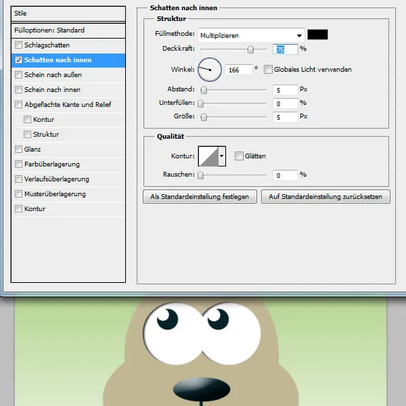Click the Unterfüllen slider handle
406x406 pixels.
click(x=200, y=104)
